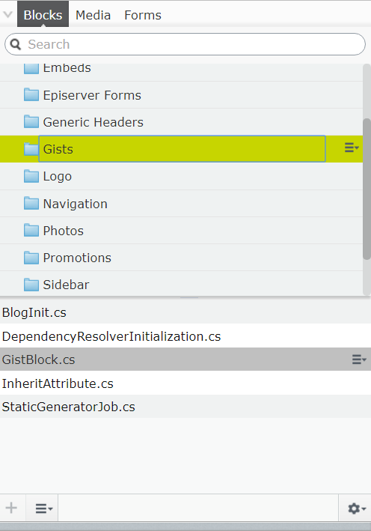
Task: Click the Photos folder icon
Action: click(x=31, y=230)
